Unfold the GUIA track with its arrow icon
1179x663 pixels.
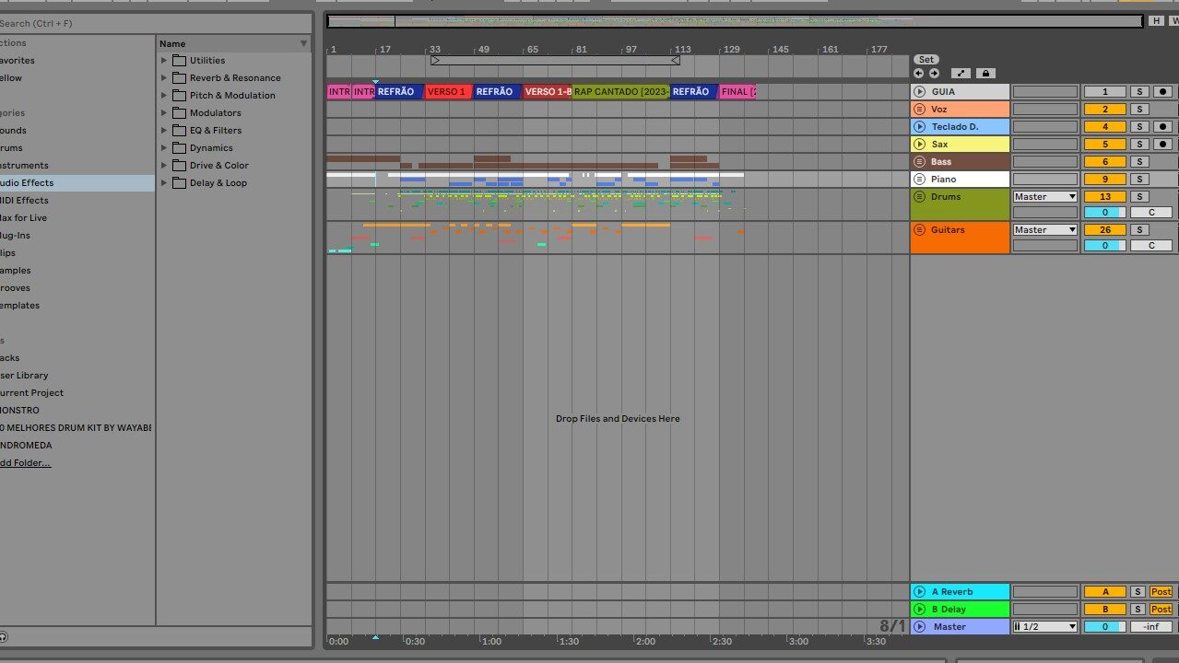coord(919,91)
